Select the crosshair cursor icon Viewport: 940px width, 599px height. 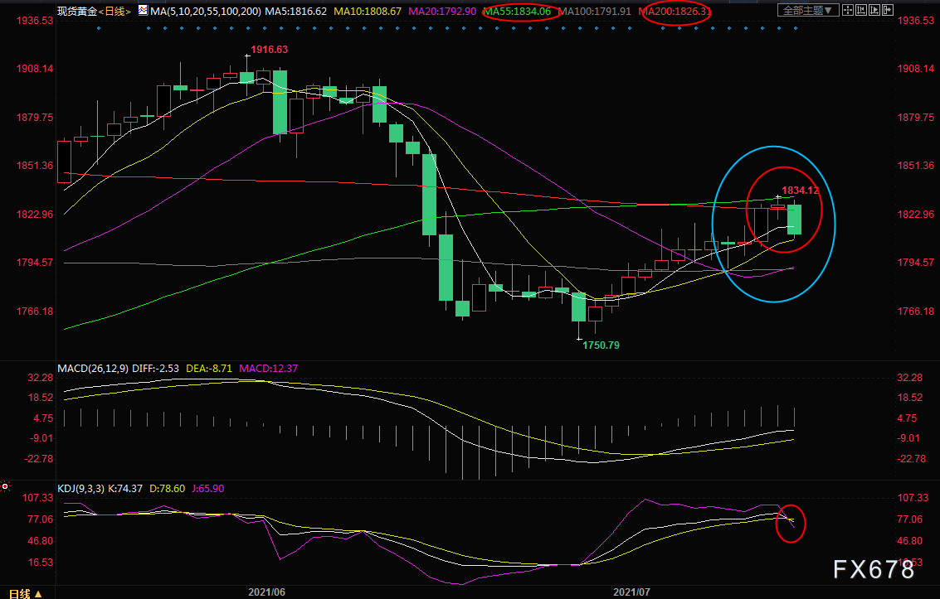[x=848, y=10]
